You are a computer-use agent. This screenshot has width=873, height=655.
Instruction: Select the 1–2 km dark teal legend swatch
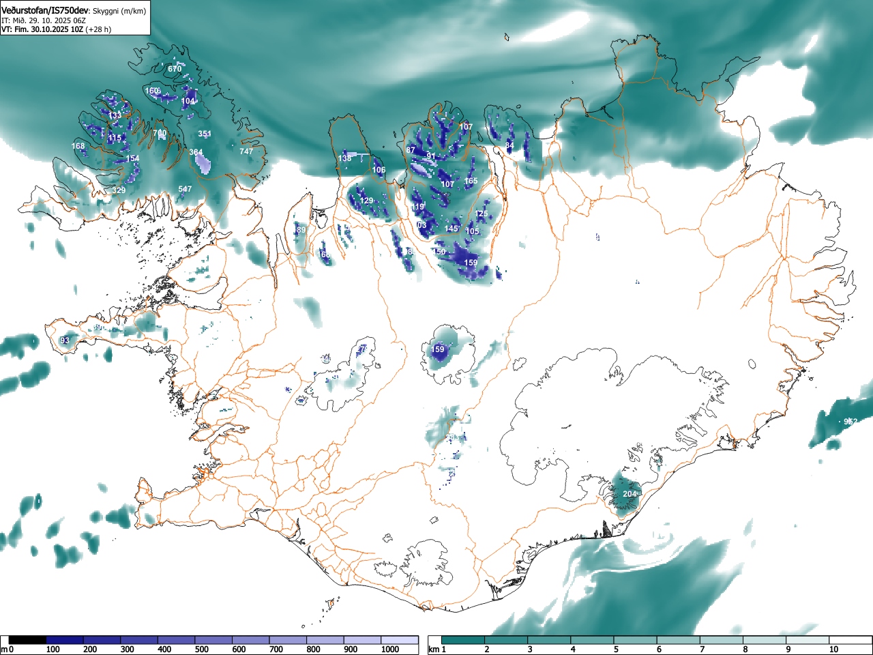tap(464, 640)
